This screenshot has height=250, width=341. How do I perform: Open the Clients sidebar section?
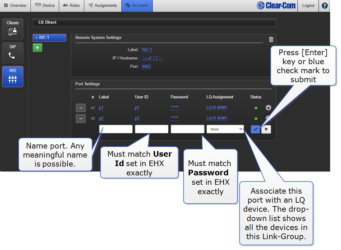click(x=13, y=29)
